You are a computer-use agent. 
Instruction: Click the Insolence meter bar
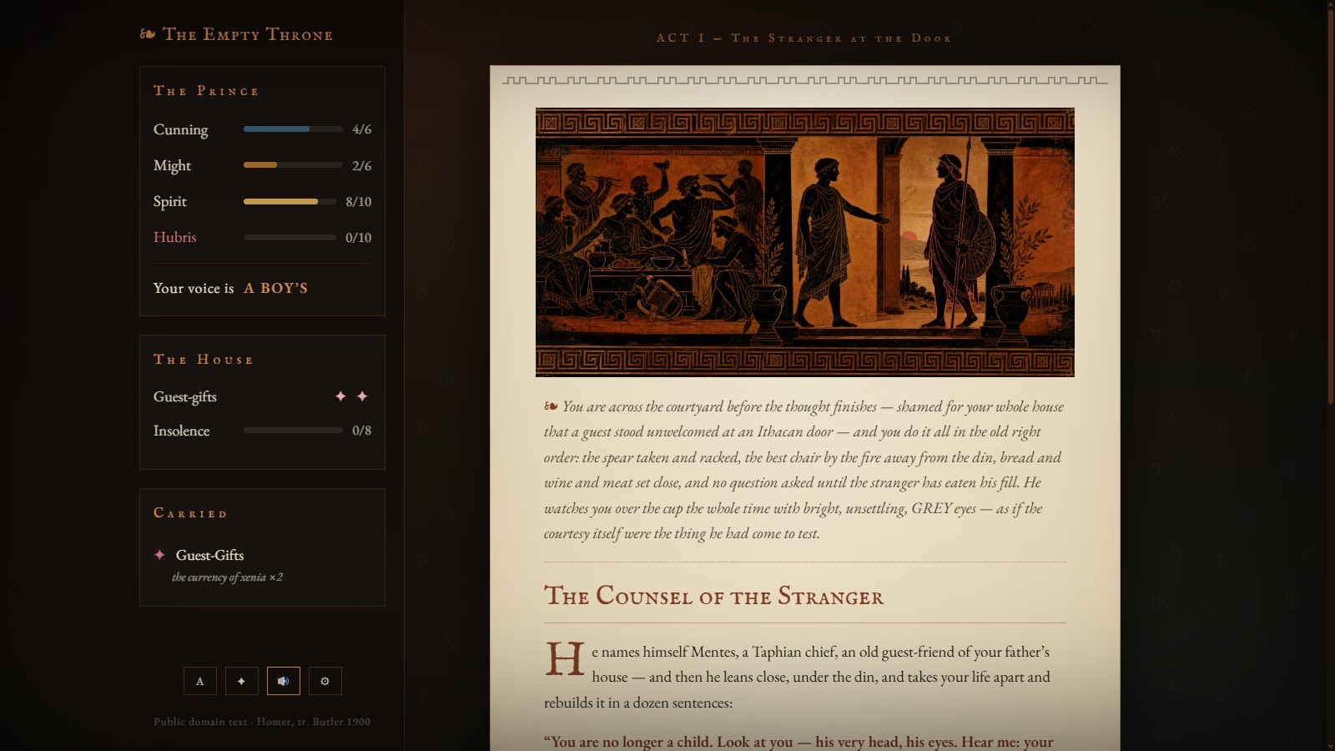click(x=293, y=431)
